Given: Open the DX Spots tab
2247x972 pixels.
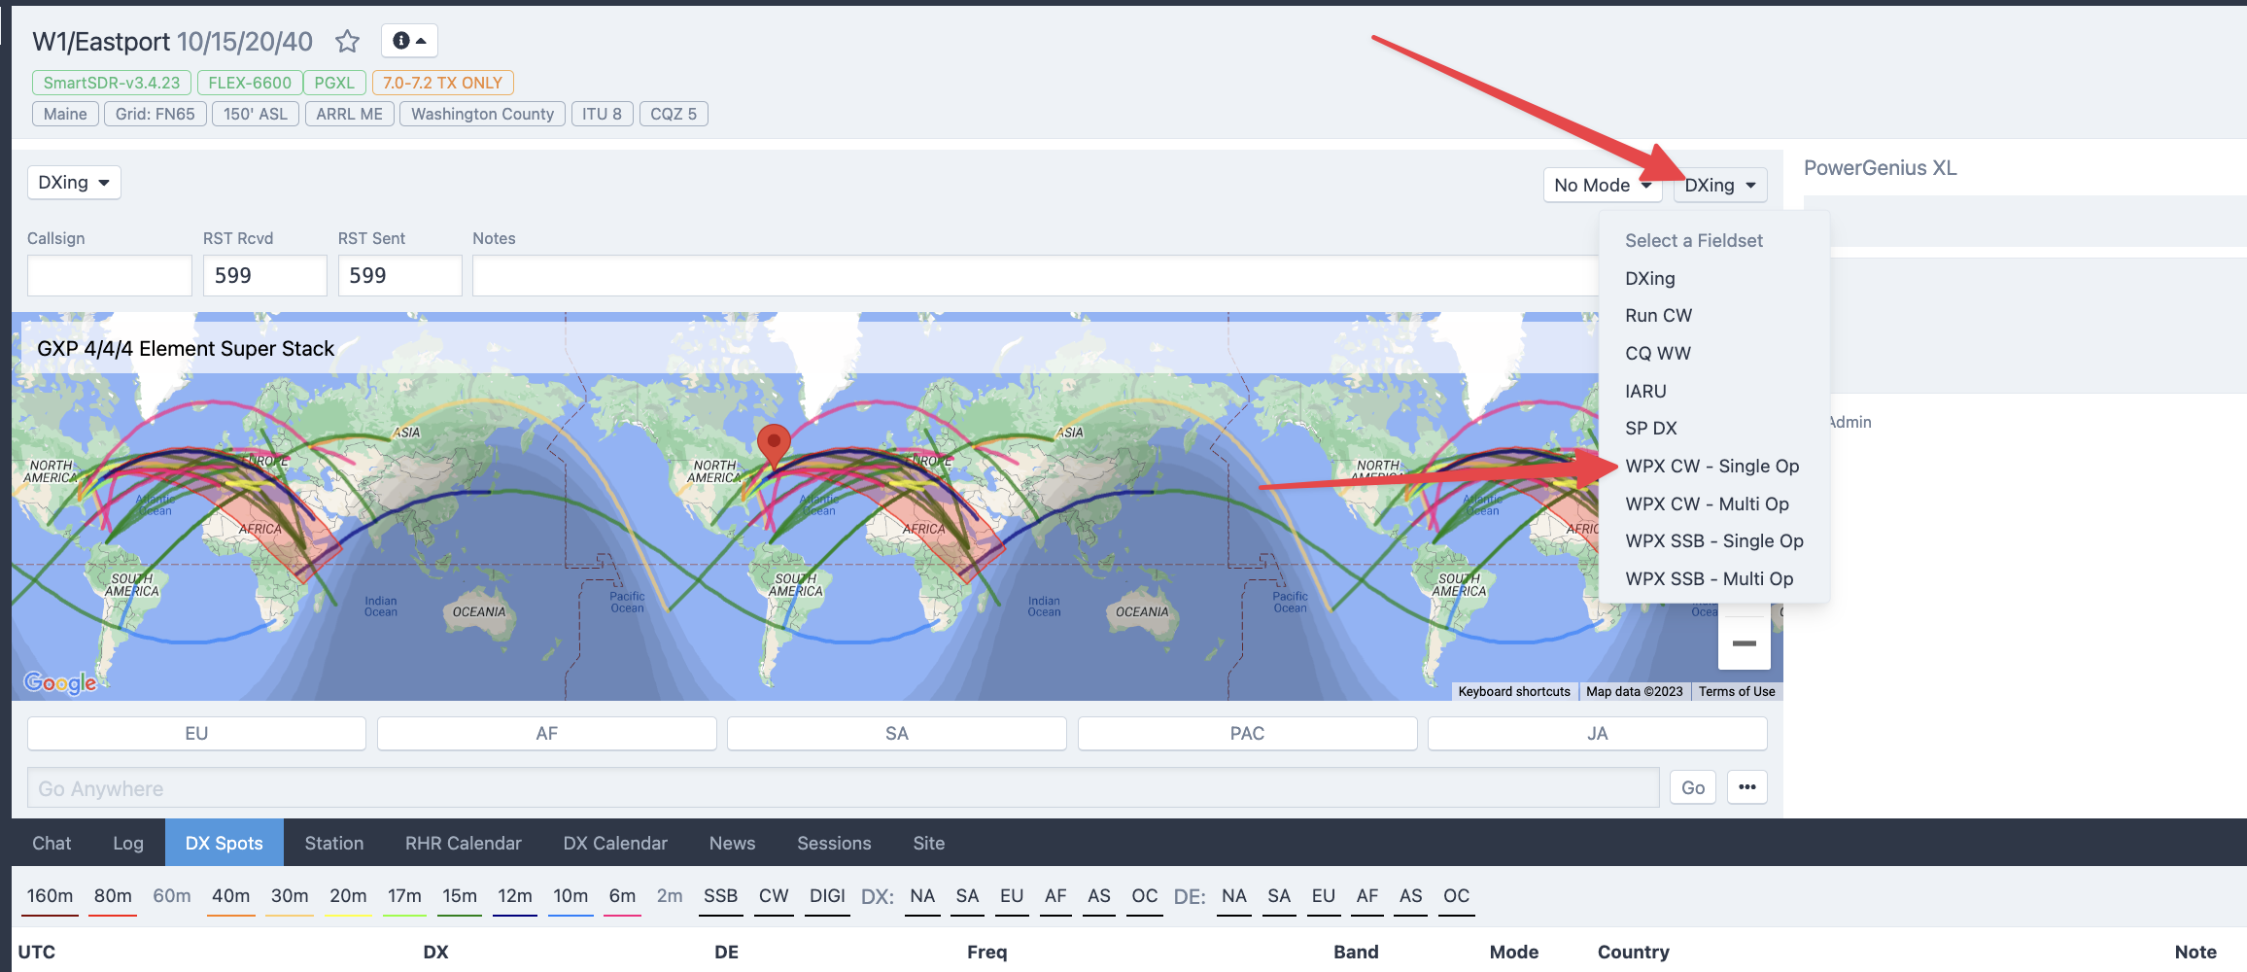Looking at the screenshot, I should 225,843.
